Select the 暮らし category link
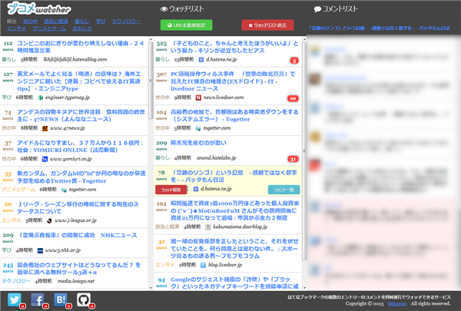Image resolution: width=461 pixels, height=311 pixels. [81, 22]
